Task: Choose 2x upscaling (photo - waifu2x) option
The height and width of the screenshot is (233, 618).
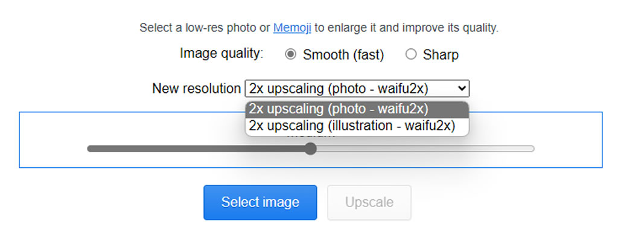Action: [x=357, y=109]
